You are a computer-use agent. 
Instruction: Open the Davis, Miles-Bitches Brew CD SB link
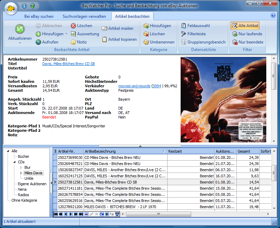[x=69, y=64]
